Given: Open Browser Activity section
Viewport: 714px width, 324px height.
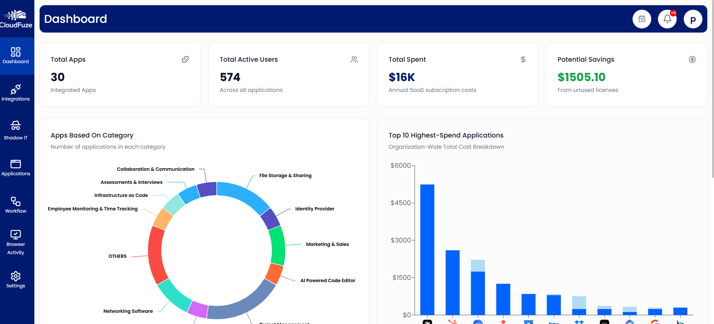Looking at the screenshot, I should 16,243.
